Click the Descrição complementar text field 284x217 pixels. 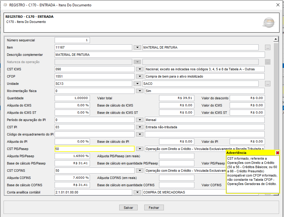(x=160, y=55)
